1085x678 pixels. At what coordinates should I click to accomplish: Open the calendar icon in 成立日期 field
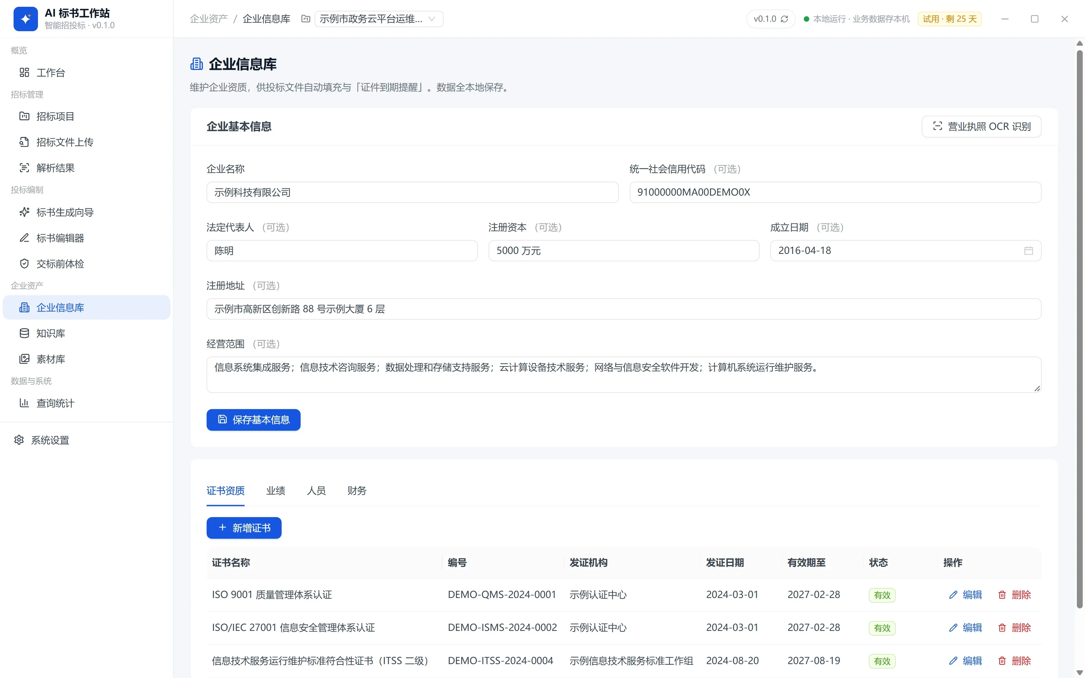pyautogui.click(x=1028, y=251)
